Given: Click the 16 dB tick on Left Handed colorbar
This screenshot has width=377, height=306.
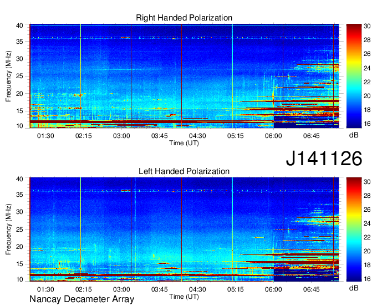Looking at the screenshot, I should tap(367, 279).
